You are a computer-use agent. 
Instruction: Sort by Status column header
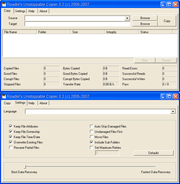click(x=155, y=32)
